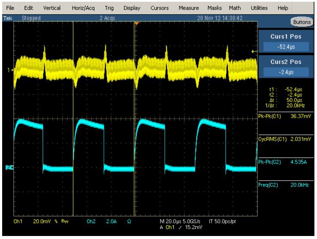The width and height of the screenshot is (317, 239).
Task: Click the 2 Acqs counter
Action: pos(107,18)
